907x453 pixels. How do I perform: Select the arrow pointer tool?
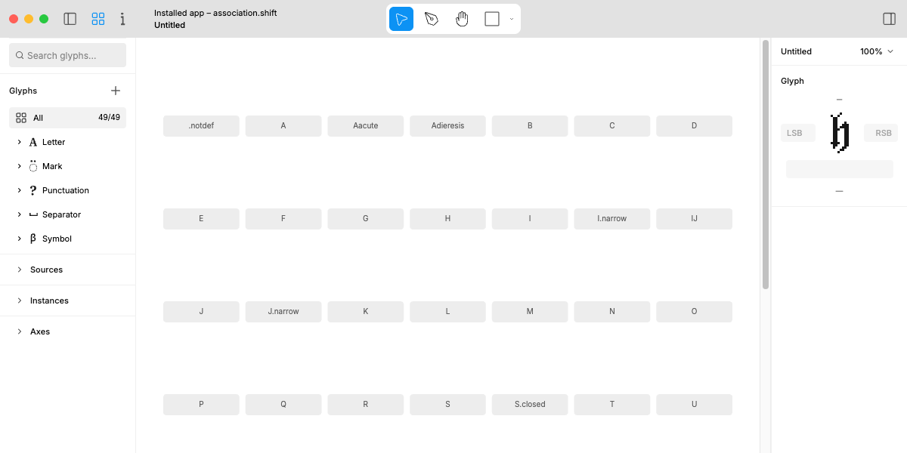click(401, 19)
